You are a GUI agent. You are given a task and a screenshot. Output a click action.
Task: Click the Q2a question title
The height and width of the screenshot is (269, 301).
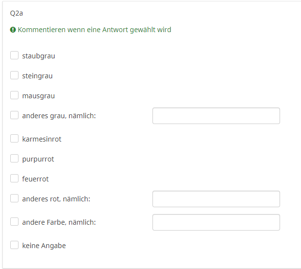pyautogui.click(x=17, y=13)
